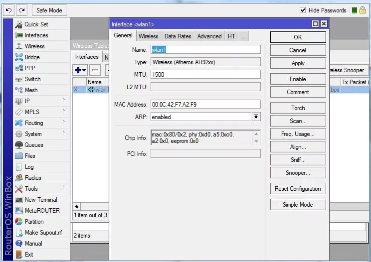Click the Align... button

point(298,147)
